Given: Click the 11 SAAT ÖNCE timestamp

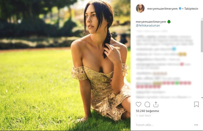Looking at the screenshot, I should pos(143,116).
